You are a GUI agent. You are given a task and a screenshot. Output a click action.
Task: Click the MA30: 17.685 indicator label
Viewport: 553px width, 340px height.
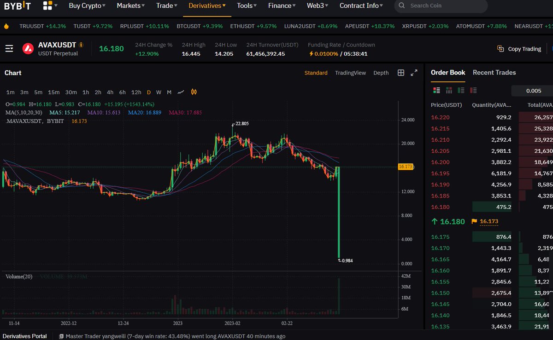(185, 113)
